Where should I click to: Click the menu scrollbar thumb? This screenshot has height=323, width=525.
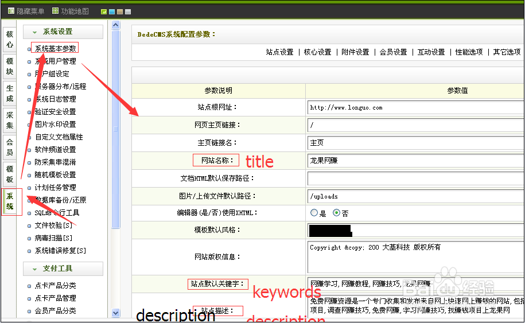tap(116, 129)
